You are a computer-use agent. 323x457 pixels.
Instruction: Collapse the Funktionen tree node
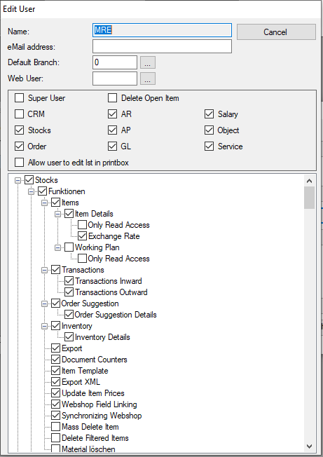click(x=31, y=191)
